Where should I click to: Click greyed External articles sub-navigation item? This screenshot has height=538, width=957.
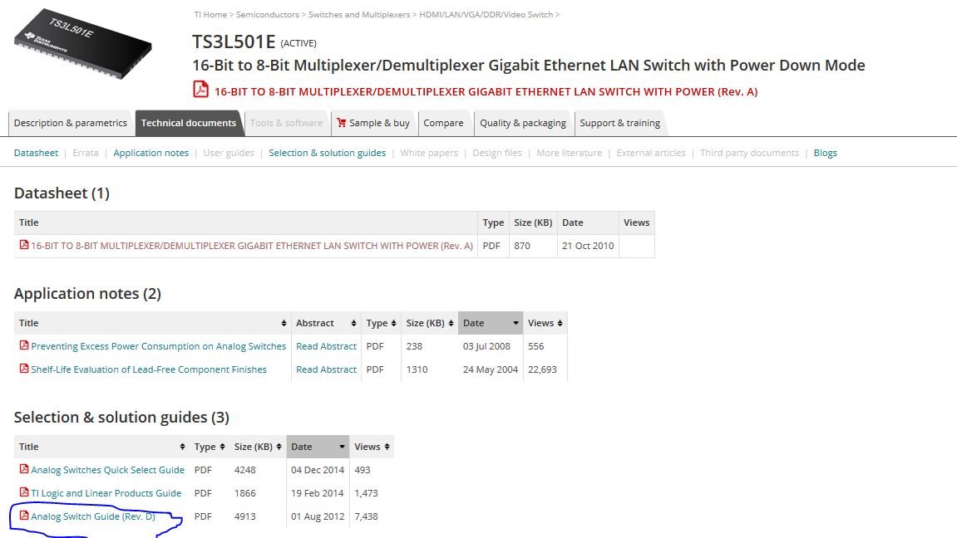click(651, 153)
